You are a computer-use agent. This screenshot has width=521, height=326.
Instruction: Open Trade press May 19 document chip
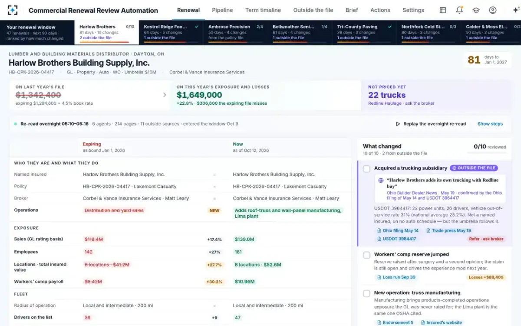click(x=449, y=230)
